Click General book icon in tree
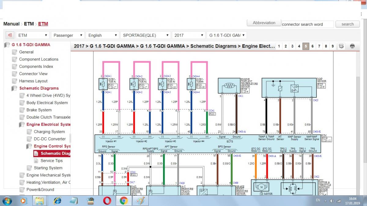Viewport: 367px width, 206px height. [x=14, y=52]
